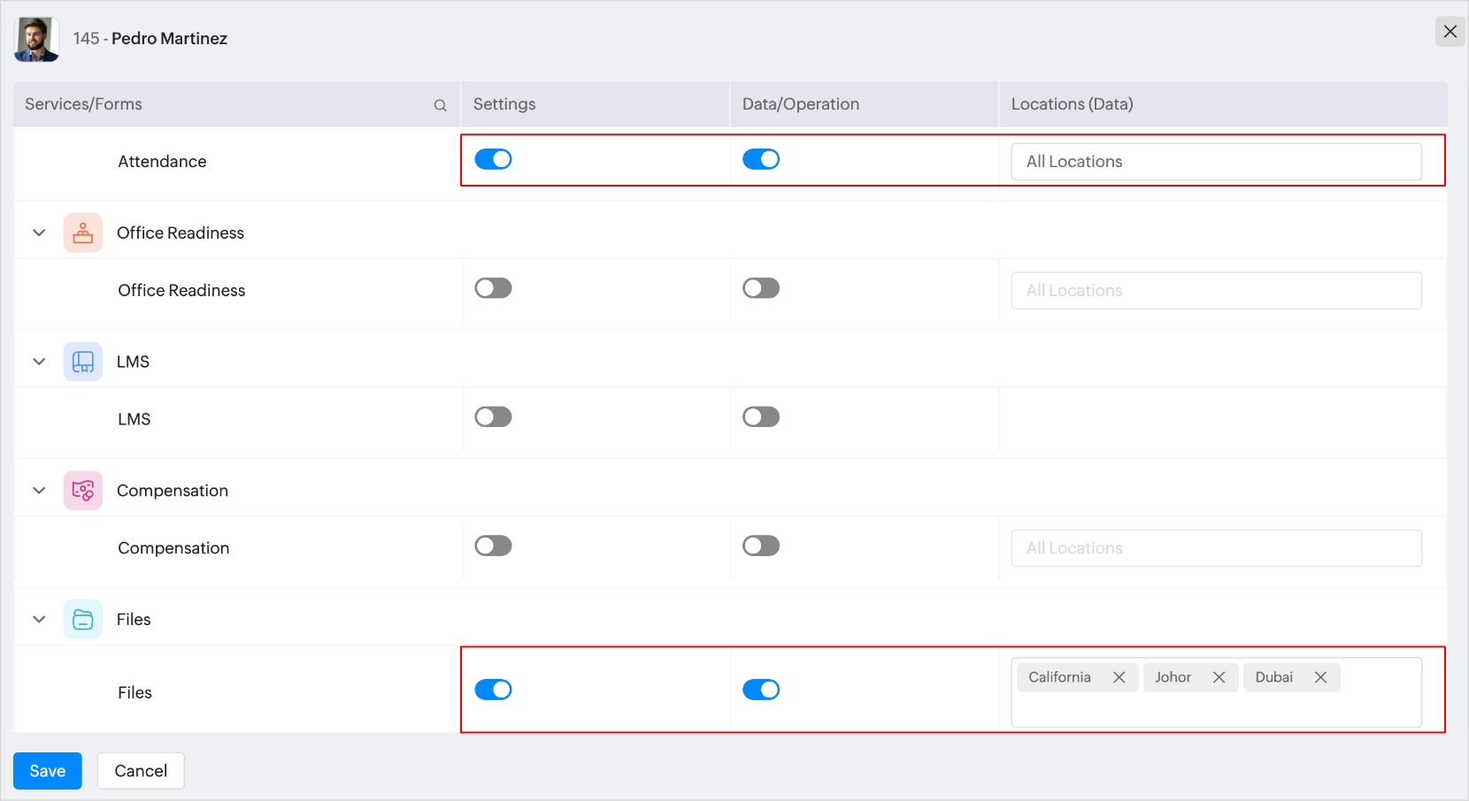Turn on LMS Settings toggle
Screen dimensions: 1469x801
[493, 417]
